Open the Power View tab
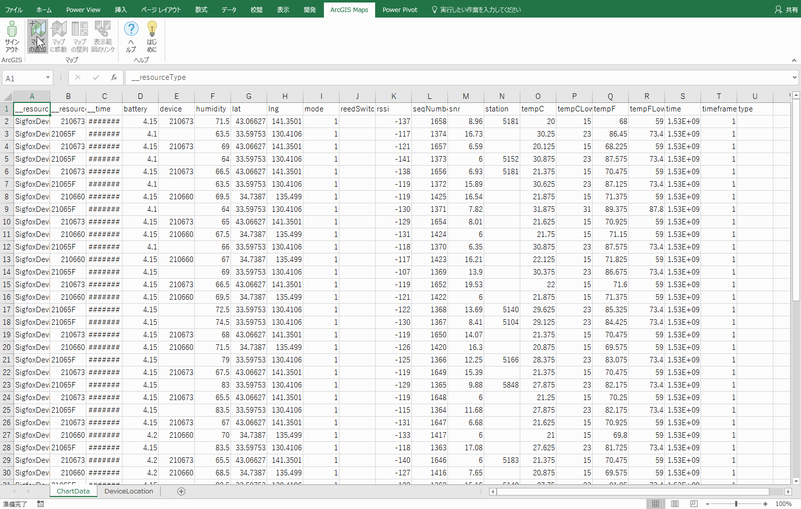Image resolution: width=801 pixels, height=509 pixels. tap(83, 10)
